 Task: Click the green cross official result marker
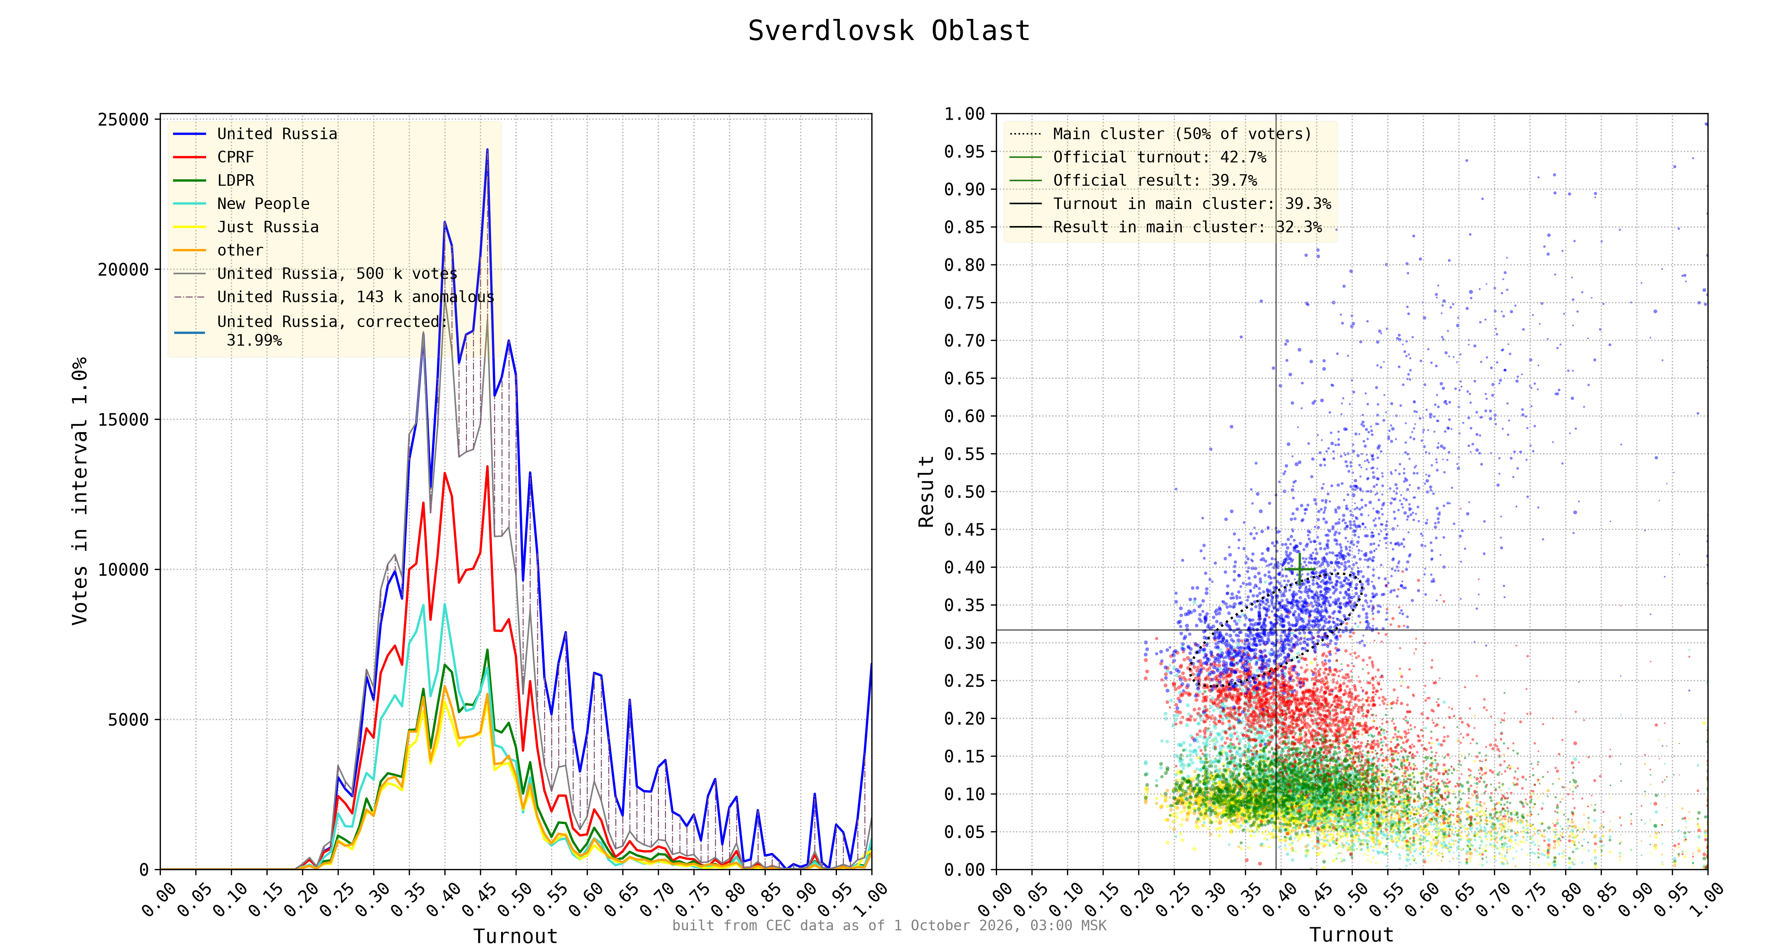pos(1300,569)
